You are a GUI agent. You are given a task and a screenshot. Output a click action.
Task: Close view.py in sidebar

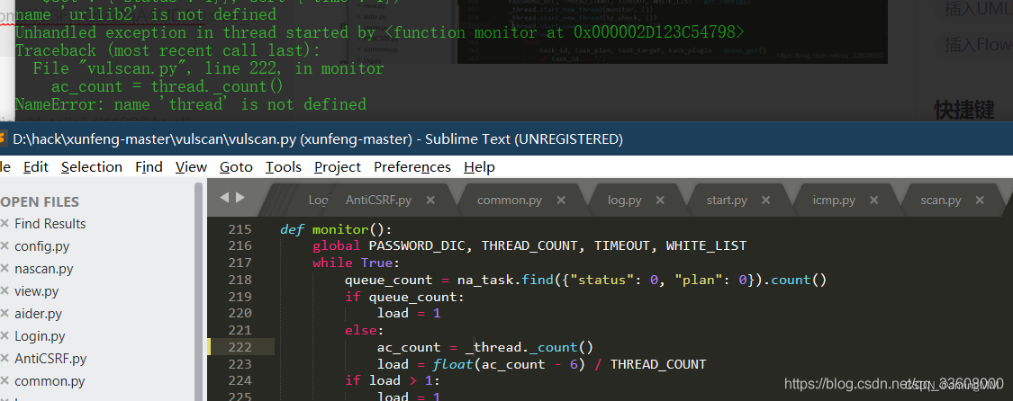tap(5, 291)
